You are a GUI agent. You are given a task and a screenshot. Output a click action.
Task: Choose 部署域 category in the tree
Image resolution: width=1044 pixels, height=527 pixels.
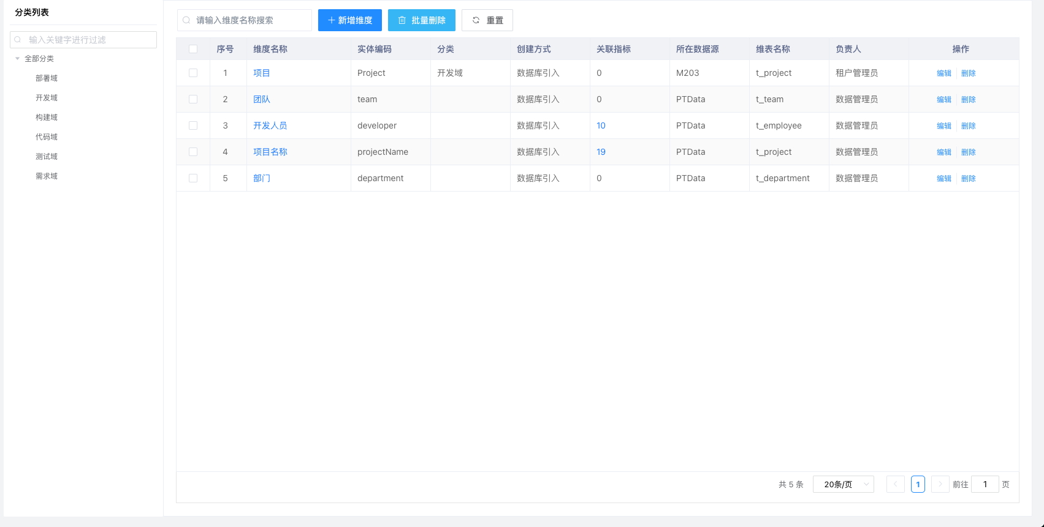pyautogui.click(x=47, y=78)
